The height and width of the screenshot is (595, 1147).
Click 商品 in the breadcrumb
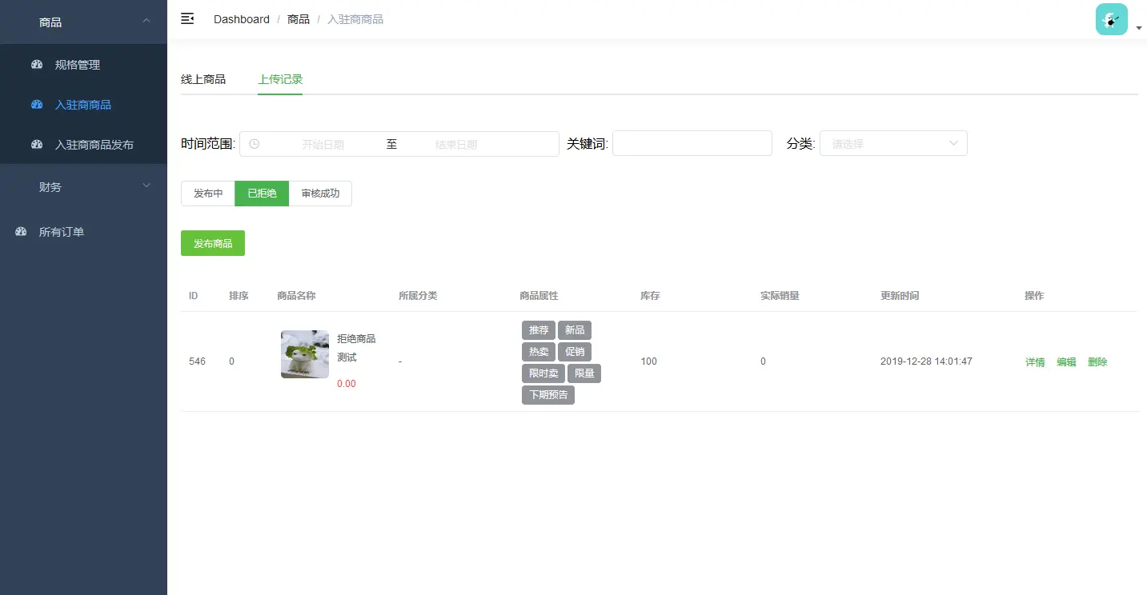pos(299,19)
